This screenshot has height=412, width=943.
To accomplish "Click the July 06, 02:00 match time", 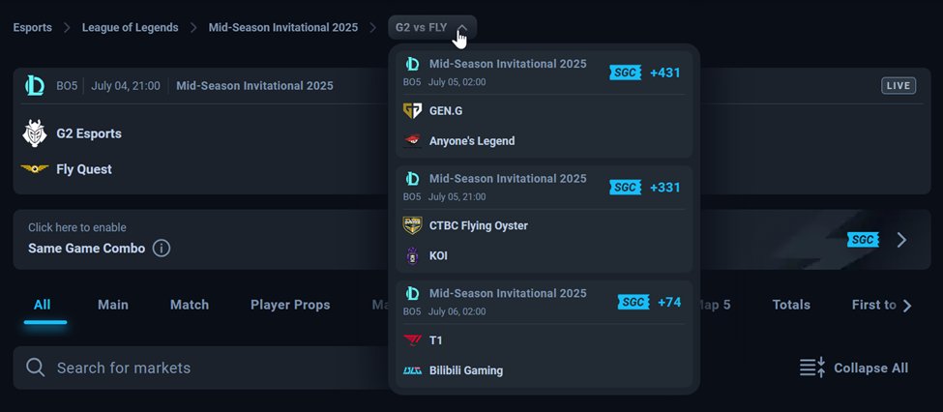I will pos(457,311).
